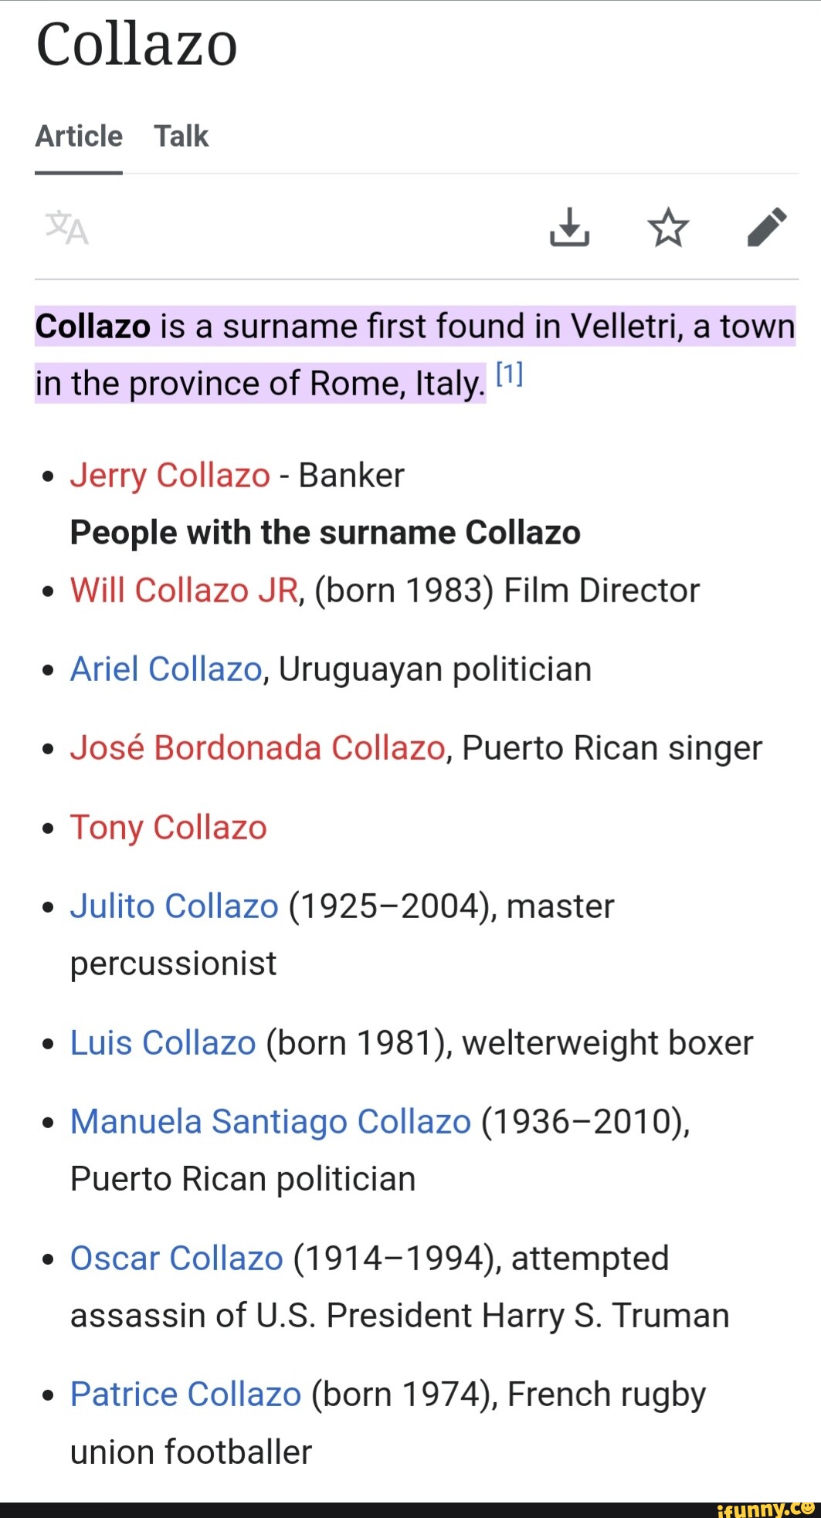This screenshot has width=821, height=1518.
Task: Click the Collazo page title heading
Action: click(x=137, y=45)
